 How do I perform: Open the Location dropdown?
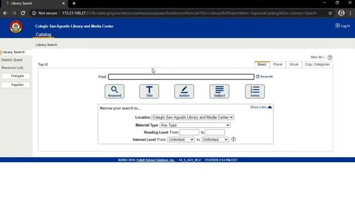(x=192, y=117)
